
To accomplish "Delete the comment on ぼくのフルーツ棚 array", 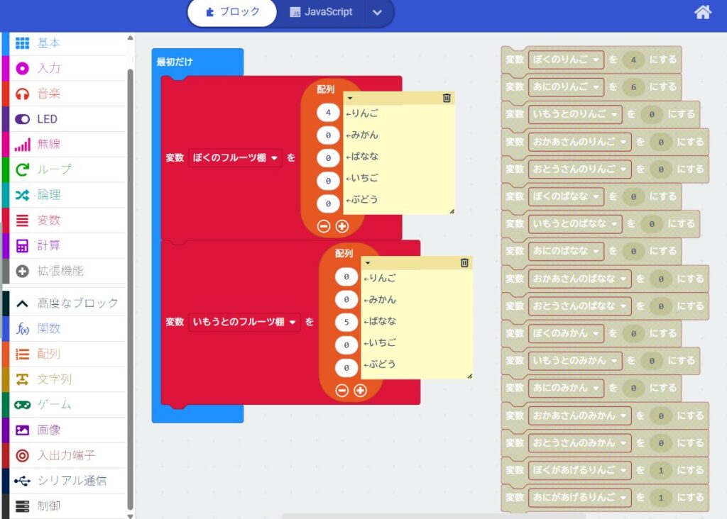I will pyautogui.click(x=447, y=98).
